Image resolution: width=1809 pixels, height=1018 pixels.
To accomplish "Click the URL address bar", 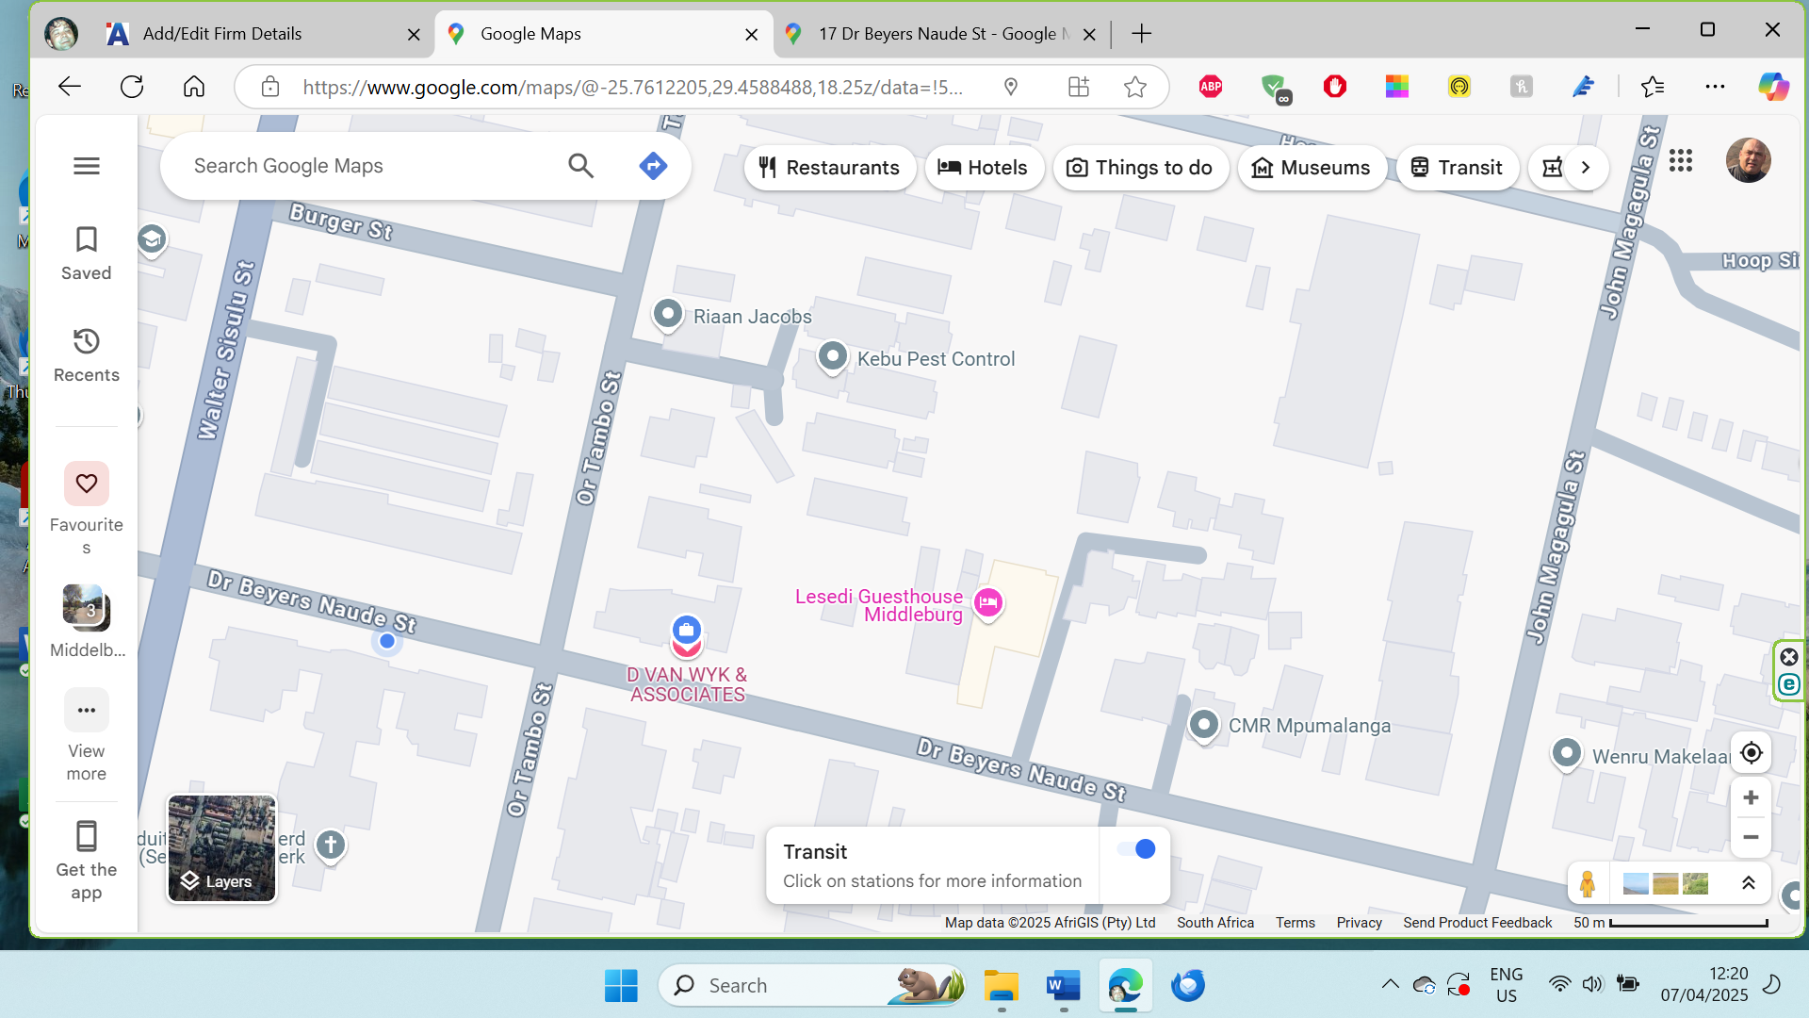I will (x=631, y=88).
